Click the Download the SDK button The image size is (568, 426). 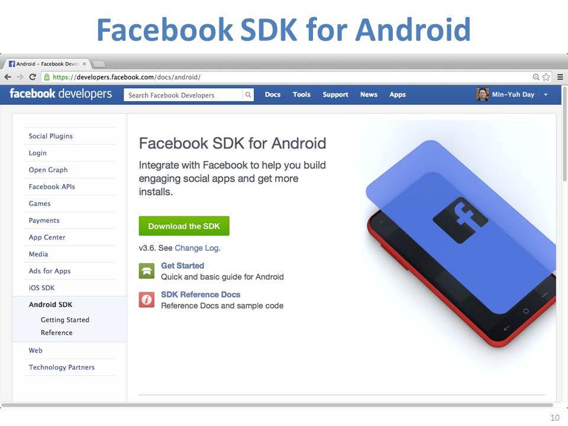[x=184, y=226]
